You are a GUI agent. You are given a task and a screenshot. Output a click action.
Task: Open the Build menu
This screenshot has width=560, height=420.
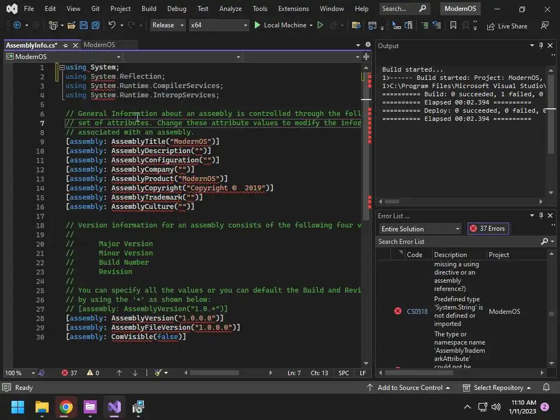(x=149, y=9)
